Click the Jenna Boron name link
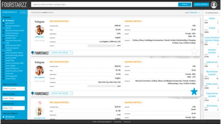This screenshot has height=124, width=221. [x=40, y=118]
